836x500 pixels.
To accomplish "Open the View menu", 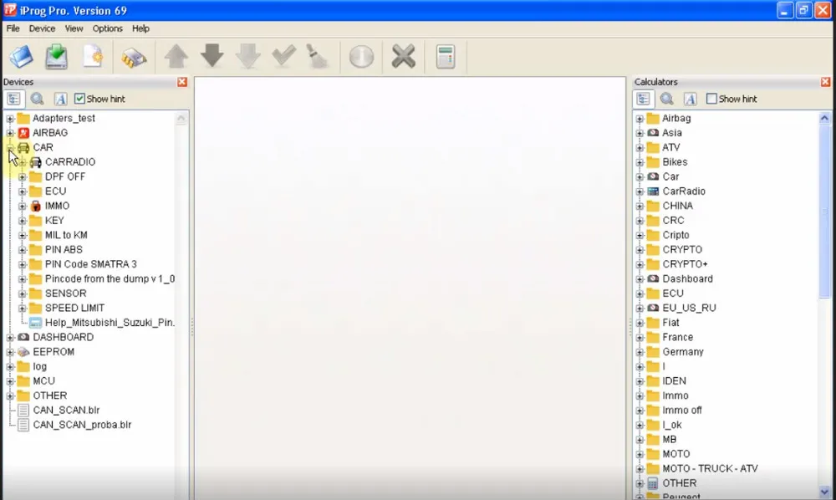I will (74, 28).
